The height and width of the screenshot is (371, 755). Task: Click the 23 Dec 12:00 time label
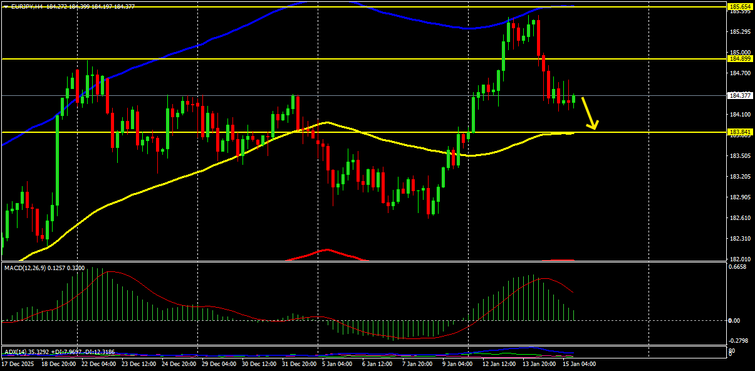140,363
